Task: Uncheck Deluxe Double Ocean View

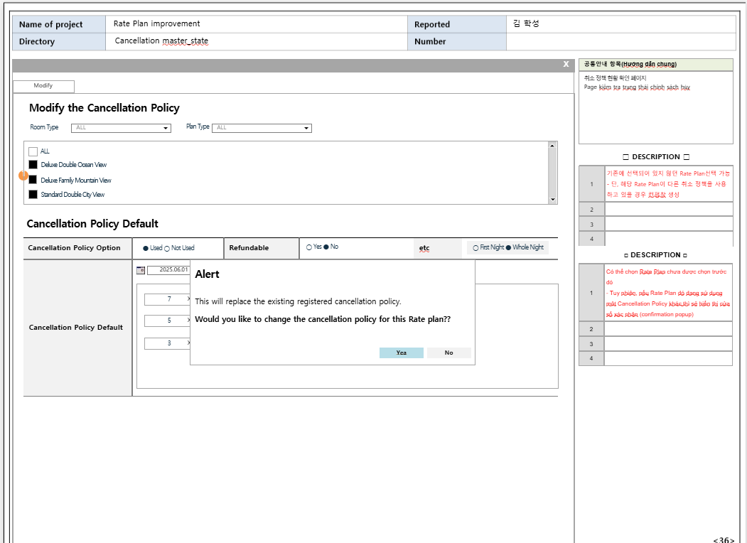Action: (x=33, y=165)
